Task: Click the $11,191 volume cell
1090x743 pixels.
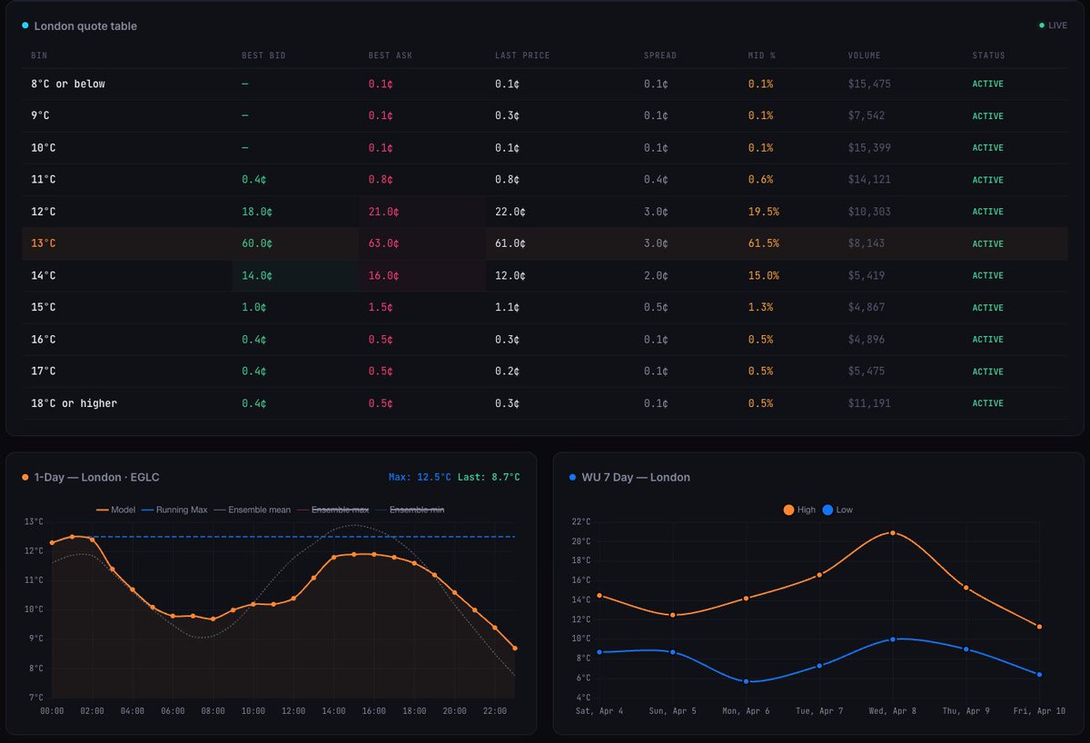Action: point(869,402)
